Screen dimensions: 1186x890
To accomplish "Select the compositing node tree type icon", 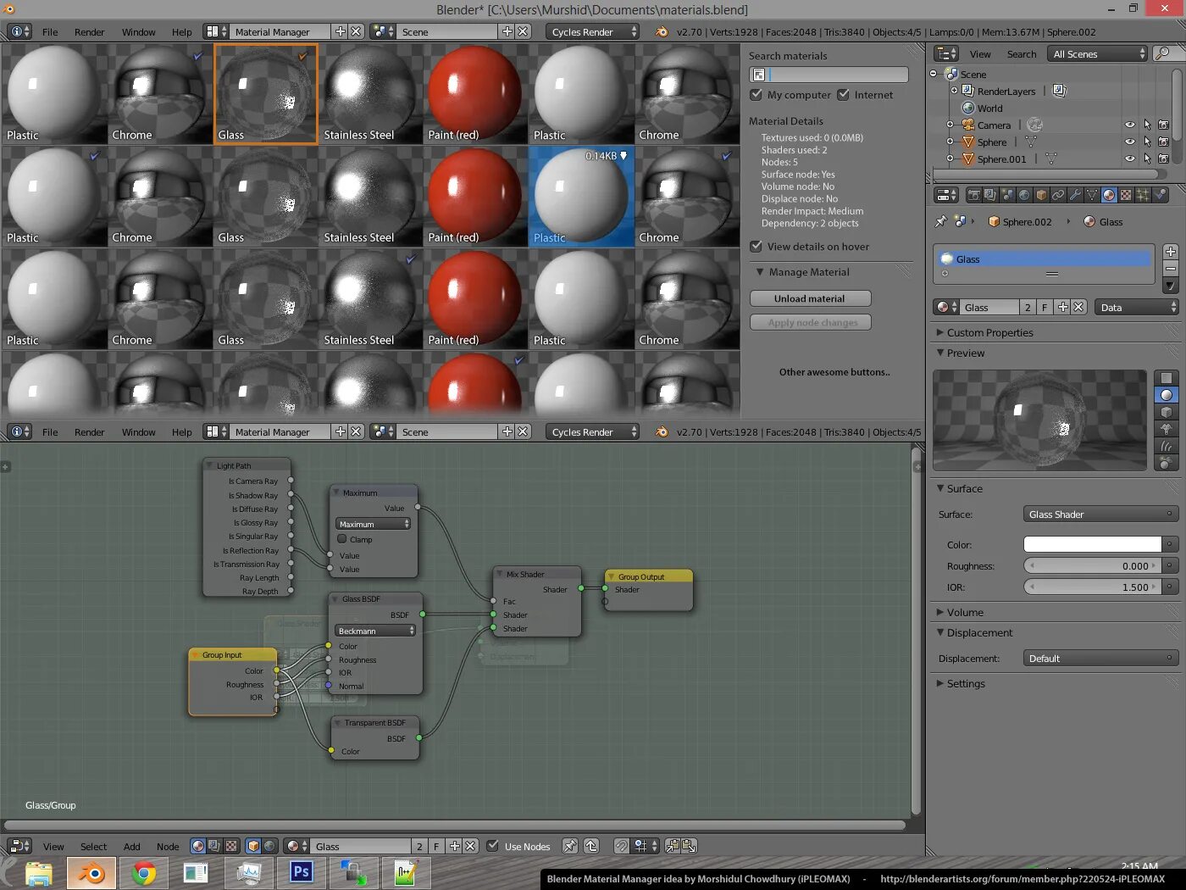I will 214,846.
